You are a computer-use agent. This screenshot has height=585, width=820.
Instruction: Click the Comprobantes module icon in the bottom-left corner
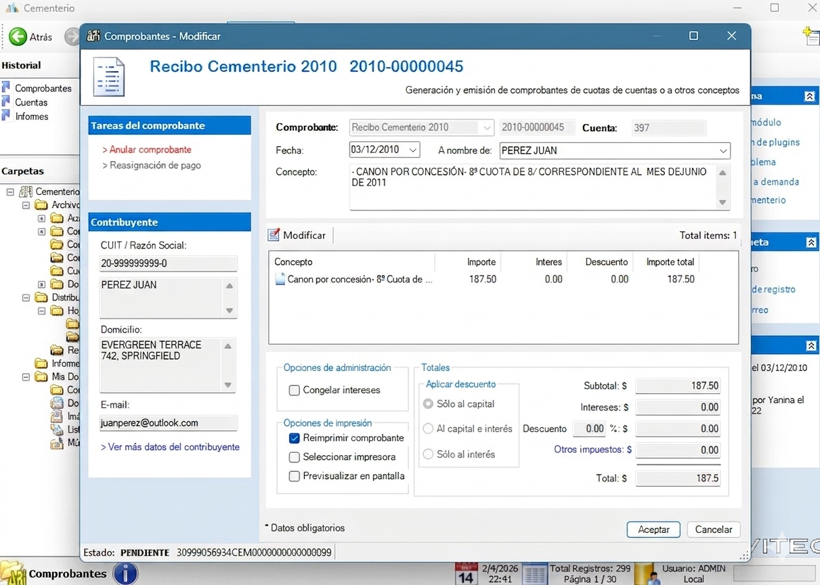click(13, 573)
